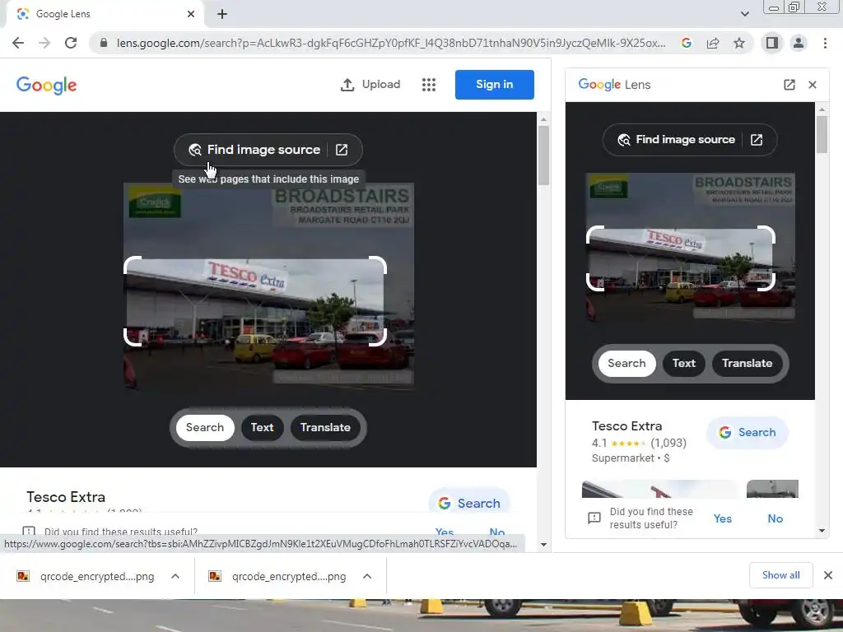
Task: Close the Google Lens tab
Action: (x=191, y=14)
